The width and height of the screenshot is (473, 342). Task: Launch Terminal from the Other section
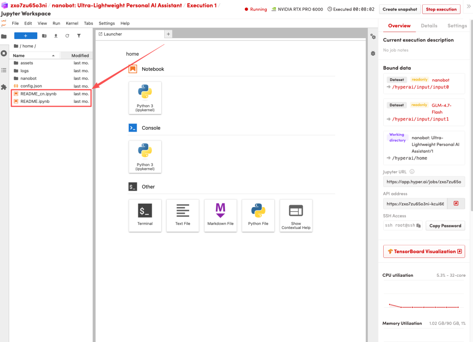pos(145,215)
